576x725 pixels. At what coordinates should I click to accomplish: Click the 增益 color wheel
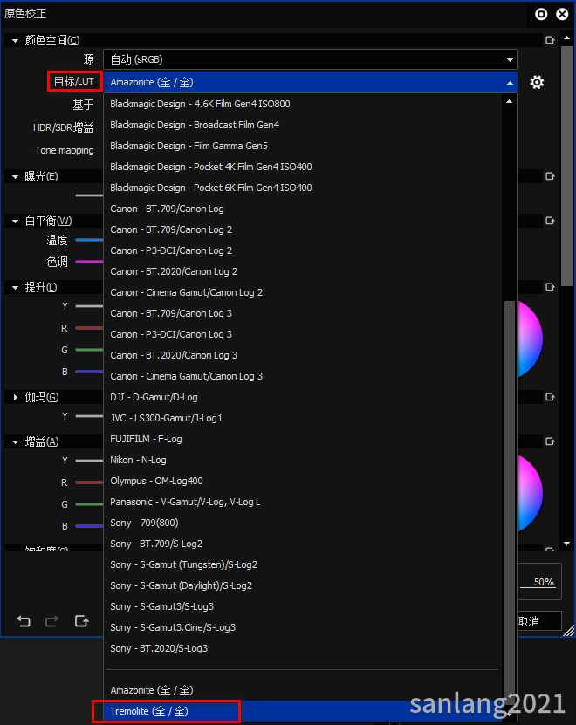(x=530, y=493)
